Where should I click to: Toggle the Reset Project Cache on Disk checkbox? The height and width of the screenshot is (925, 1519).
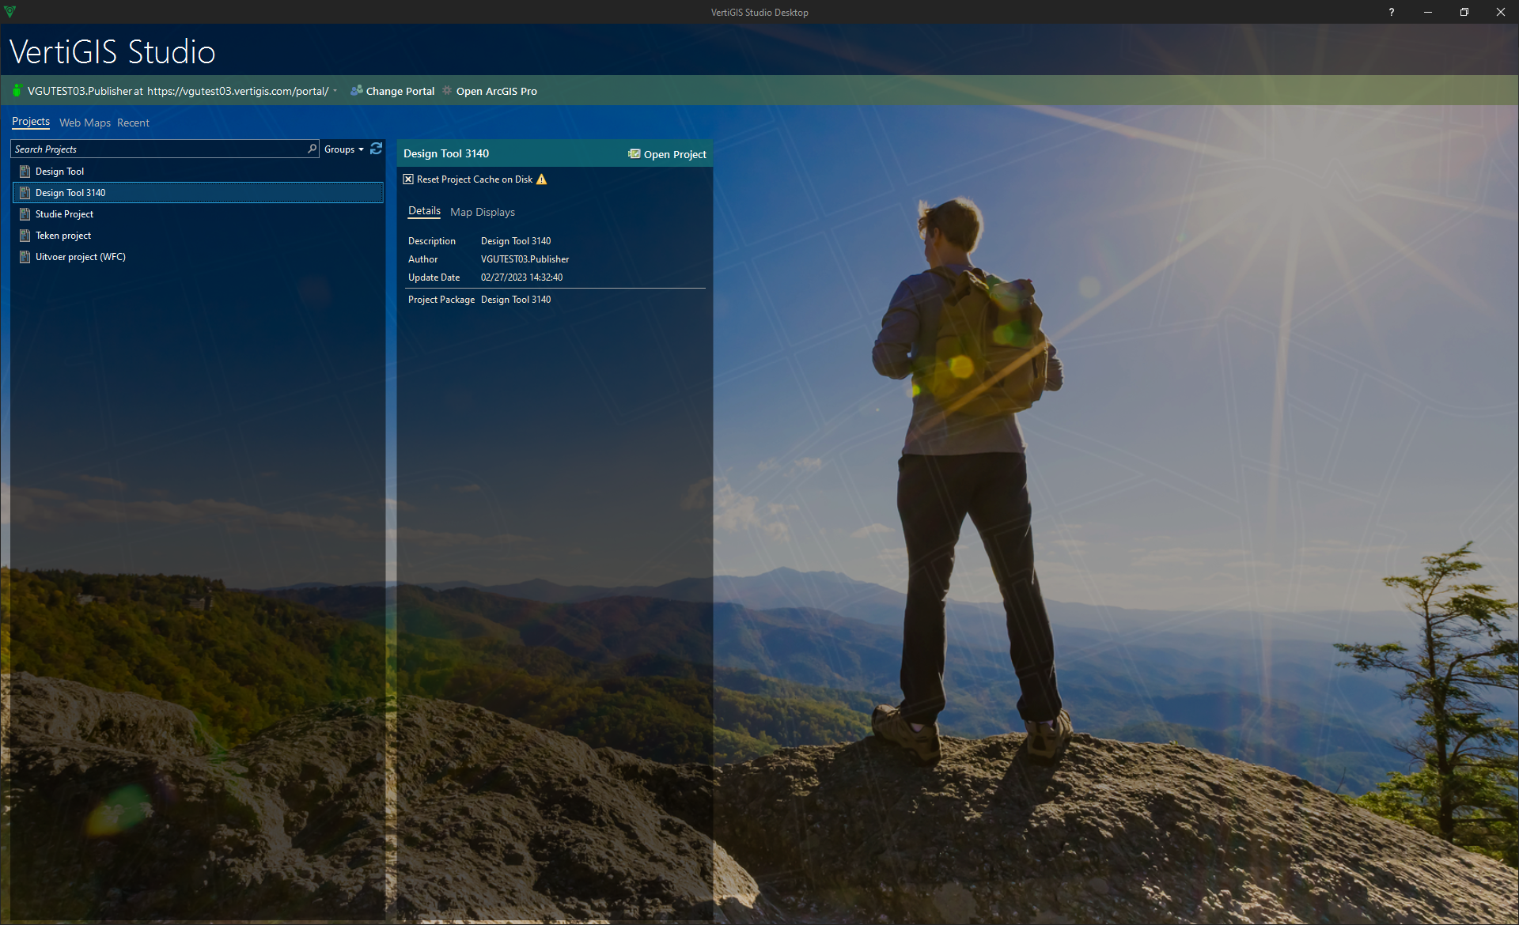(408, 179)
